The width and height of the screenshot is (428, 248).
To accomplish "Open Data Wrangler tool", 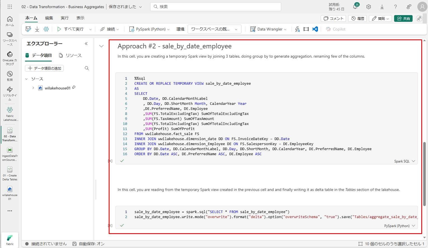I will coord(268,29).
